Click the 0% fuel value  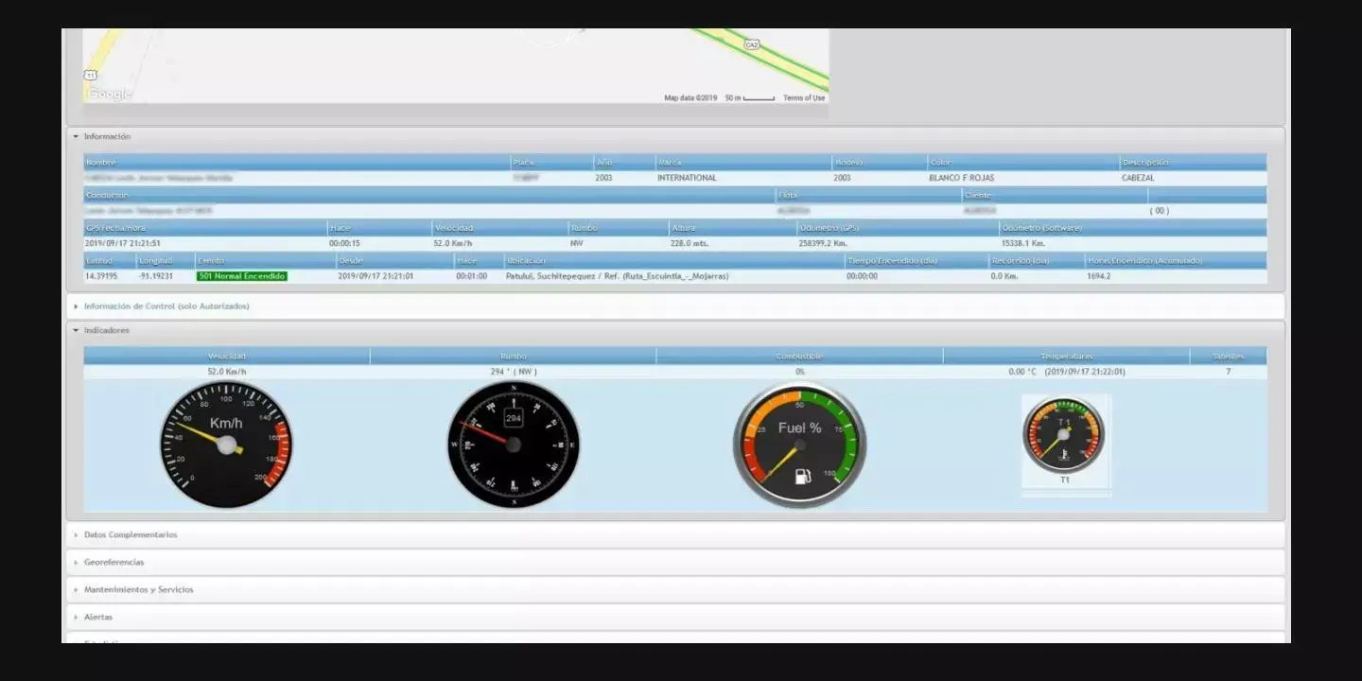pos(800,372)
